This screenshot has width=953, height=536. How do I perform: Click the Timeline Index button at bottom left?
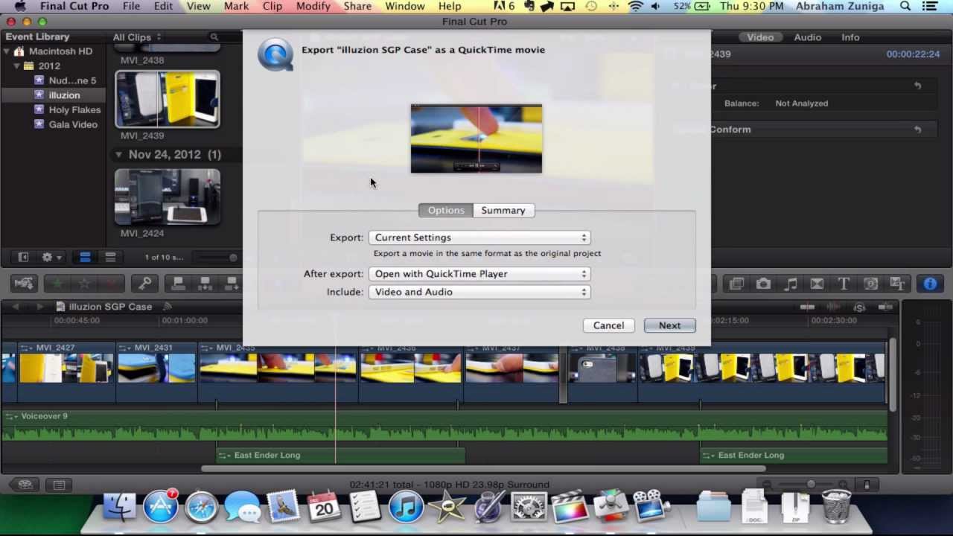pyautogui.click(x=59, y=485)
